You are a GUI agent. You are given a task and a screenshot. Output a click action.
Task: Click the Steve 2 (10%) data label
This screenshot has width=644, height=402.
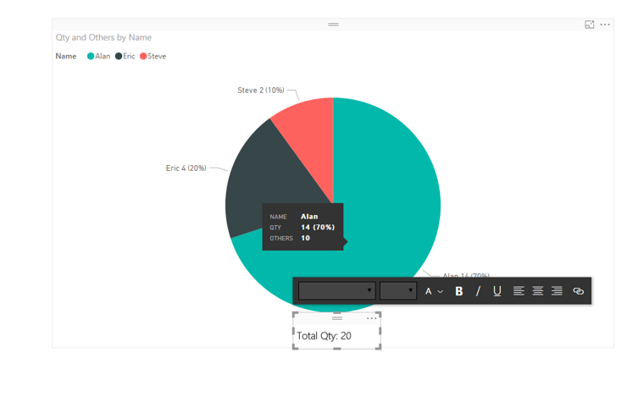[261, 91]
